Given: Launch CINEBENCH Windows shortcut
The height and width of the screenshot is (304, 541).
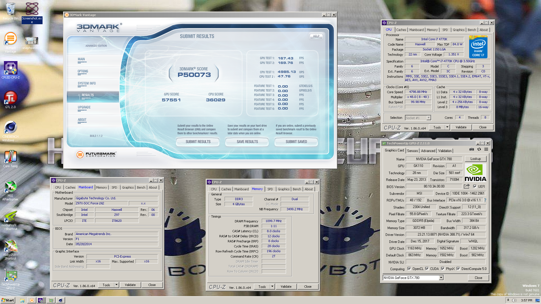Looking at the screenshot, I should point(10,131).
